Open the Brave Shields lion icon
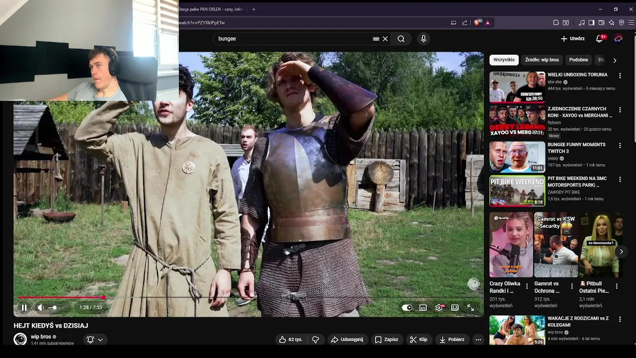 point(477,22)
